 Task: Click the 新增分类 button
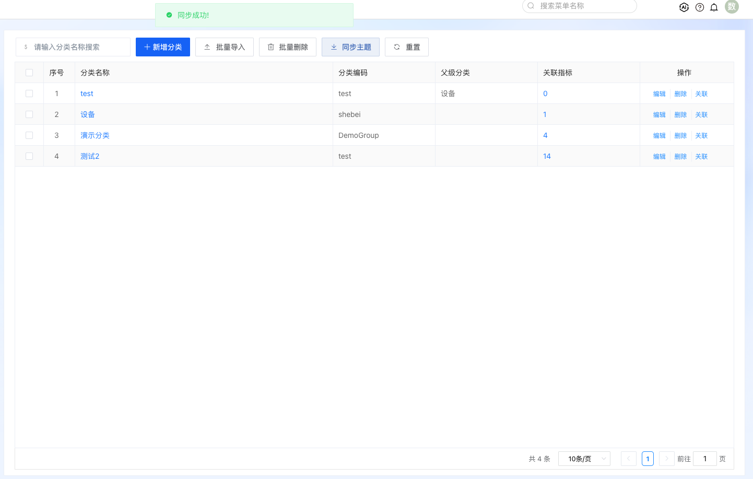click(162, 47)
